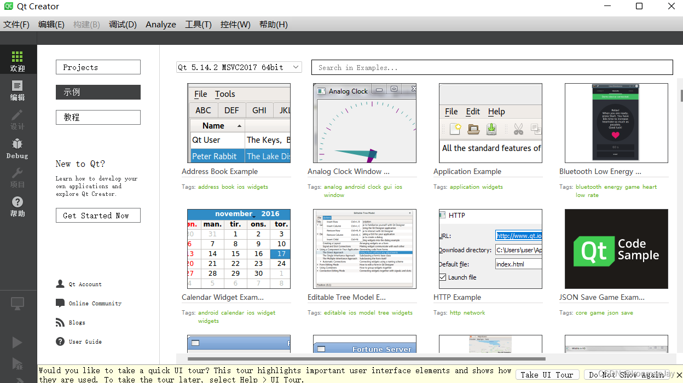The width and height of the screenshot is (683, 383).
Task: Click the 'network' tag
Action: pos(474,313)
